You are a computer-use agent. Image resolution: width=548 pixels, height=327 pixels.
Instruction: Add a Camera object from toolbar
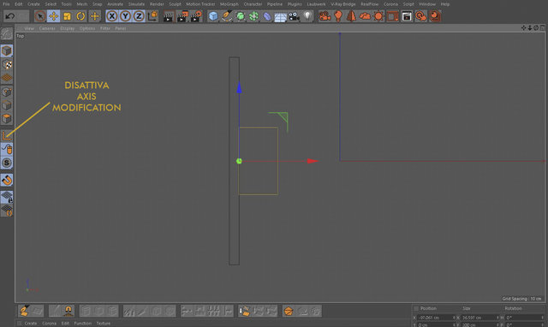click(x=294, y=16)
